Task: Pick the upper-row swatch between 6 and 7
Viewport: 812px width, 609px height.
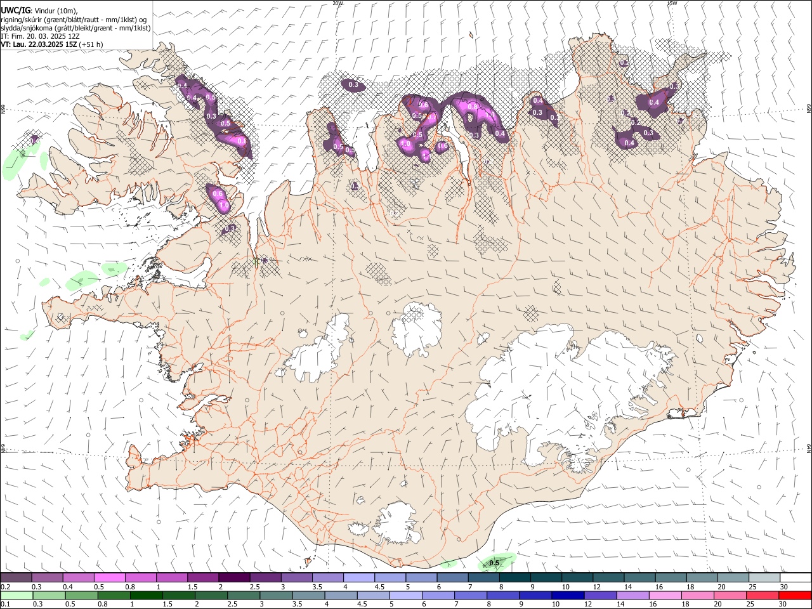Action: (x=453, y=578)
